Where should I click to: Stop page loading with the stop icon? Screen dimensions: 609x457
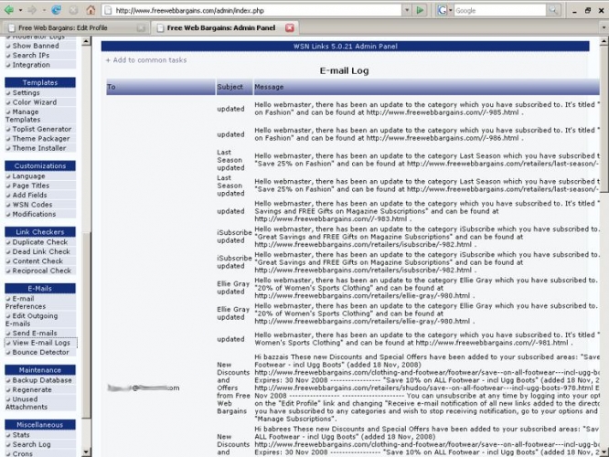coord(73,10)
